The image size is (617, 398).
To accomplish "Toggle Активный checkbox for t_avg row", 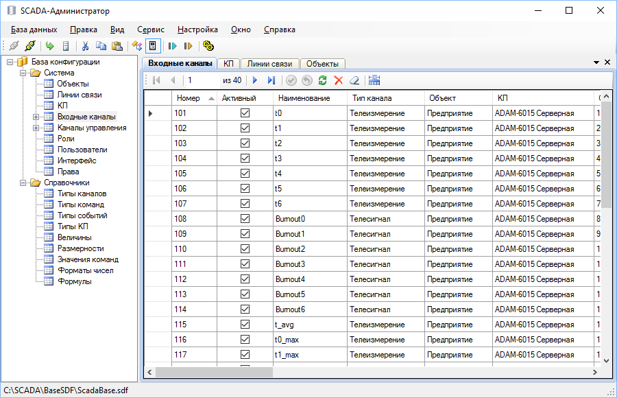I will click(245, 325).
